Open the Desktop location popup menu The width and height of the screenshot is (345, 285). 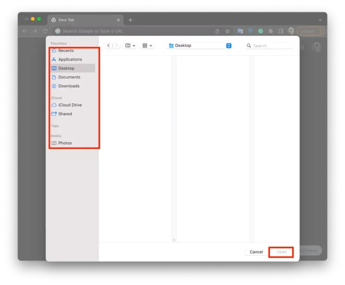coord(200,45)
